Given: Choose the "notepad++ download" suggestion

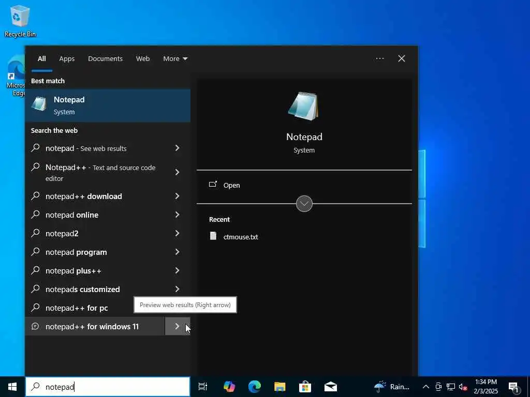Looking at the screenshot, I should (95, 196).
